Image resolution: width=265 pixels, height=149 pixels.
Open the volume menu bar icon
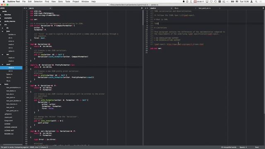(228, 2)
